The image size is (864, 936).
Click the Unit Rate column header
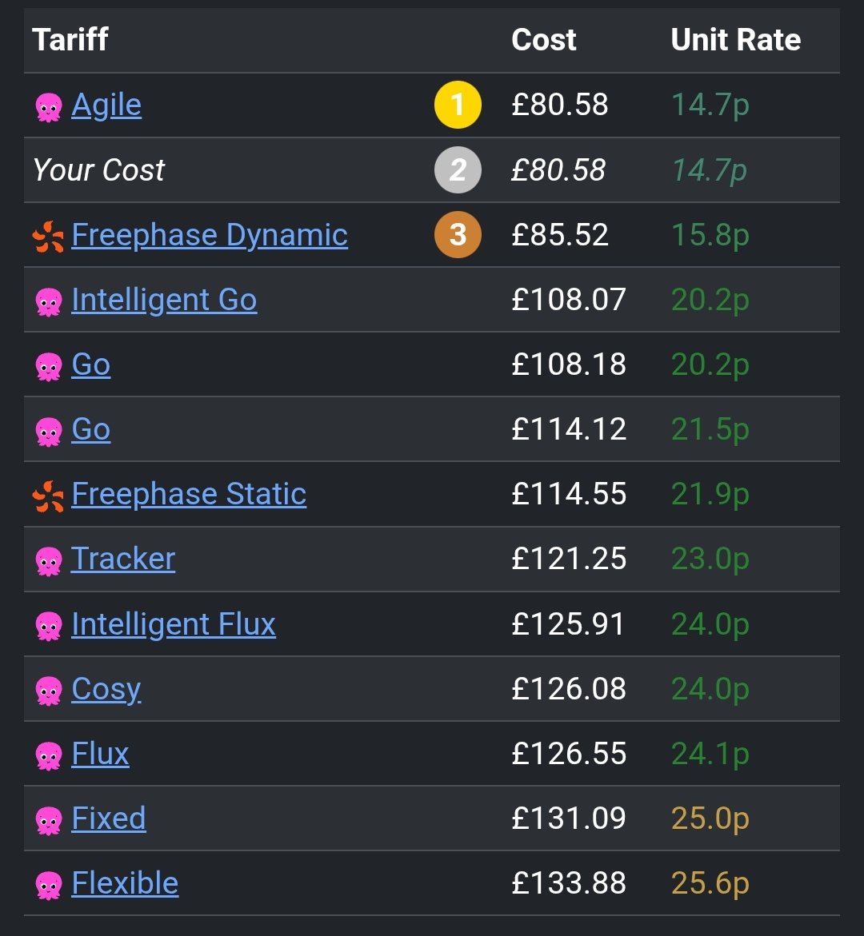[x=736, y=40]
